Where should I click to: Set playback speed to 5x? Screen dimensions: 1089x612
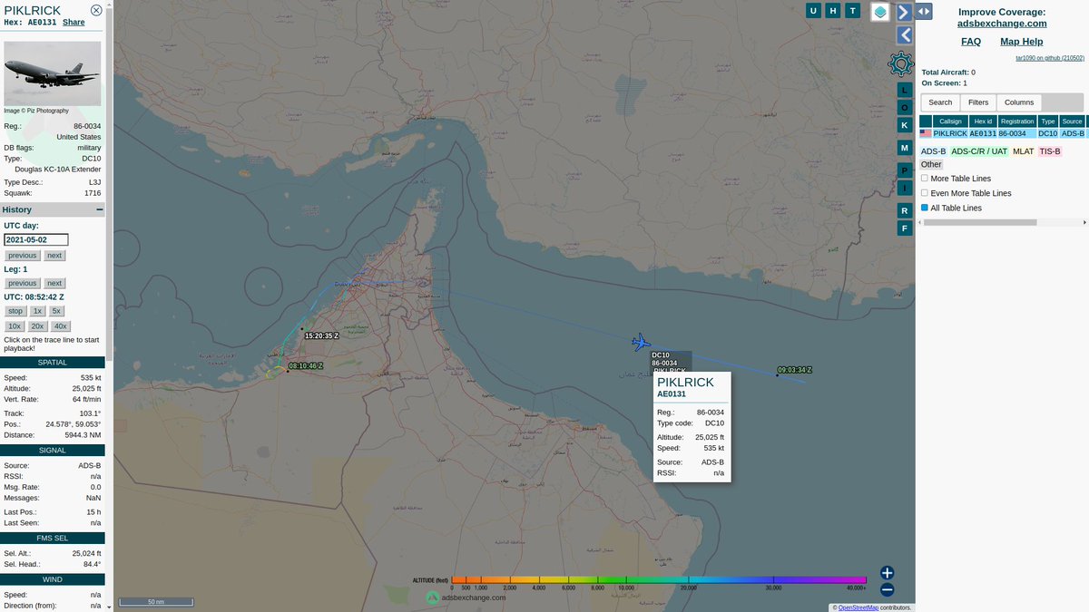point(56,311)
